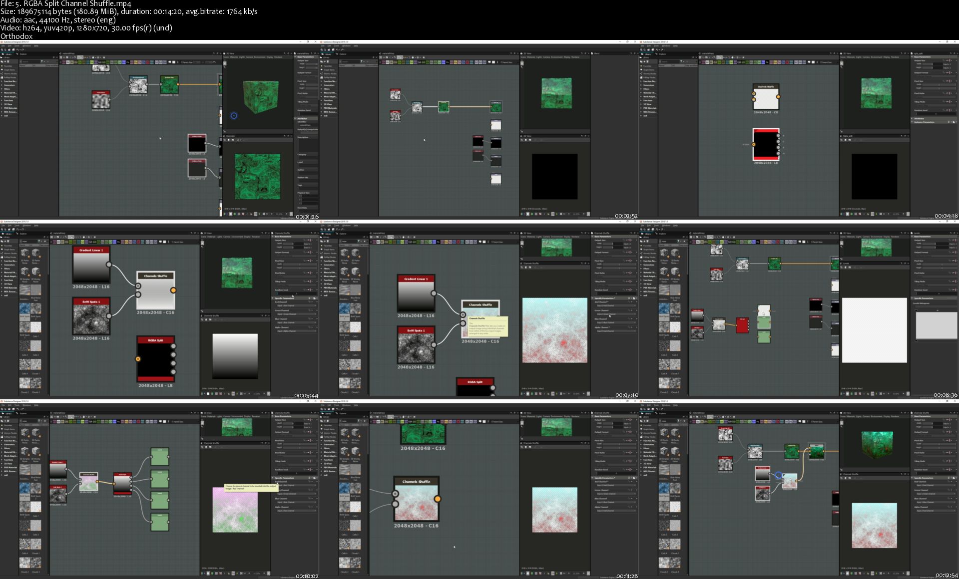Select Gradient Linear 1 node in 00:07:10 frame
959x579 pixels.
[x=416, y=293]
